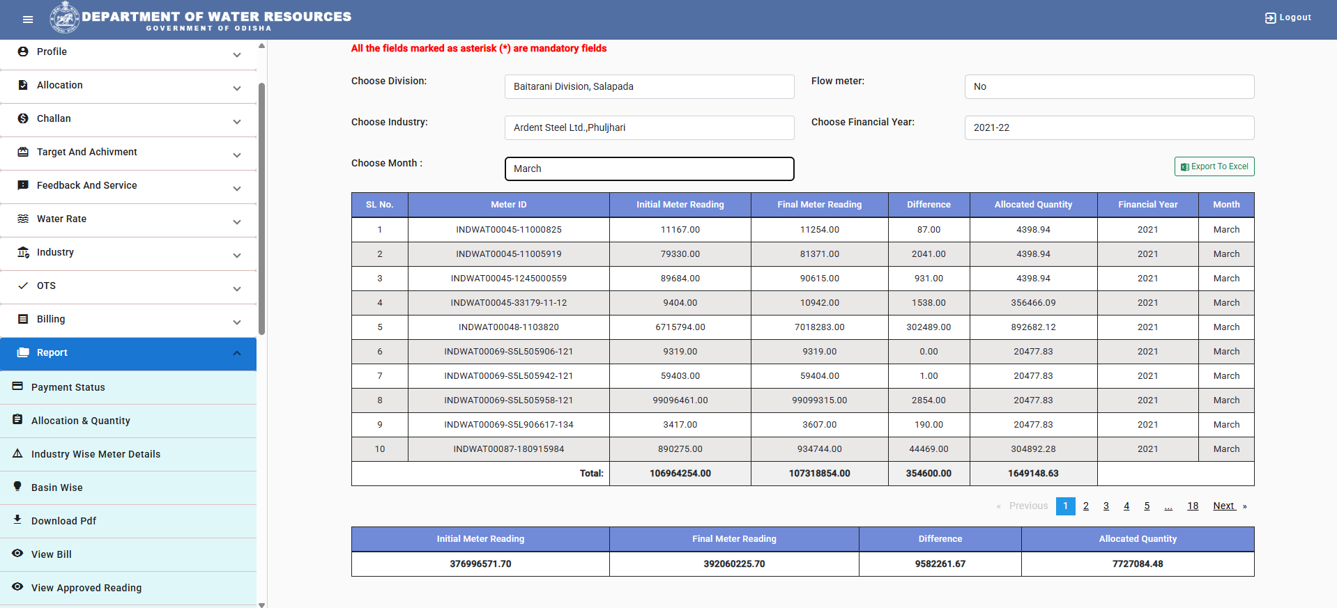This screenshot has width=1337, height=608.
Task: Click the Feedback And Service icon
Action: click(23, 185)
